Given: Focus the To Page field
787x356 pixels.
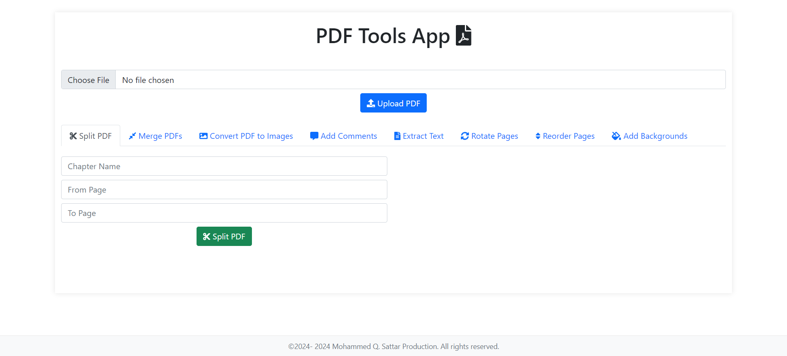Looking at the screenshot, I should pyautogui.click(x=224, y=213).
